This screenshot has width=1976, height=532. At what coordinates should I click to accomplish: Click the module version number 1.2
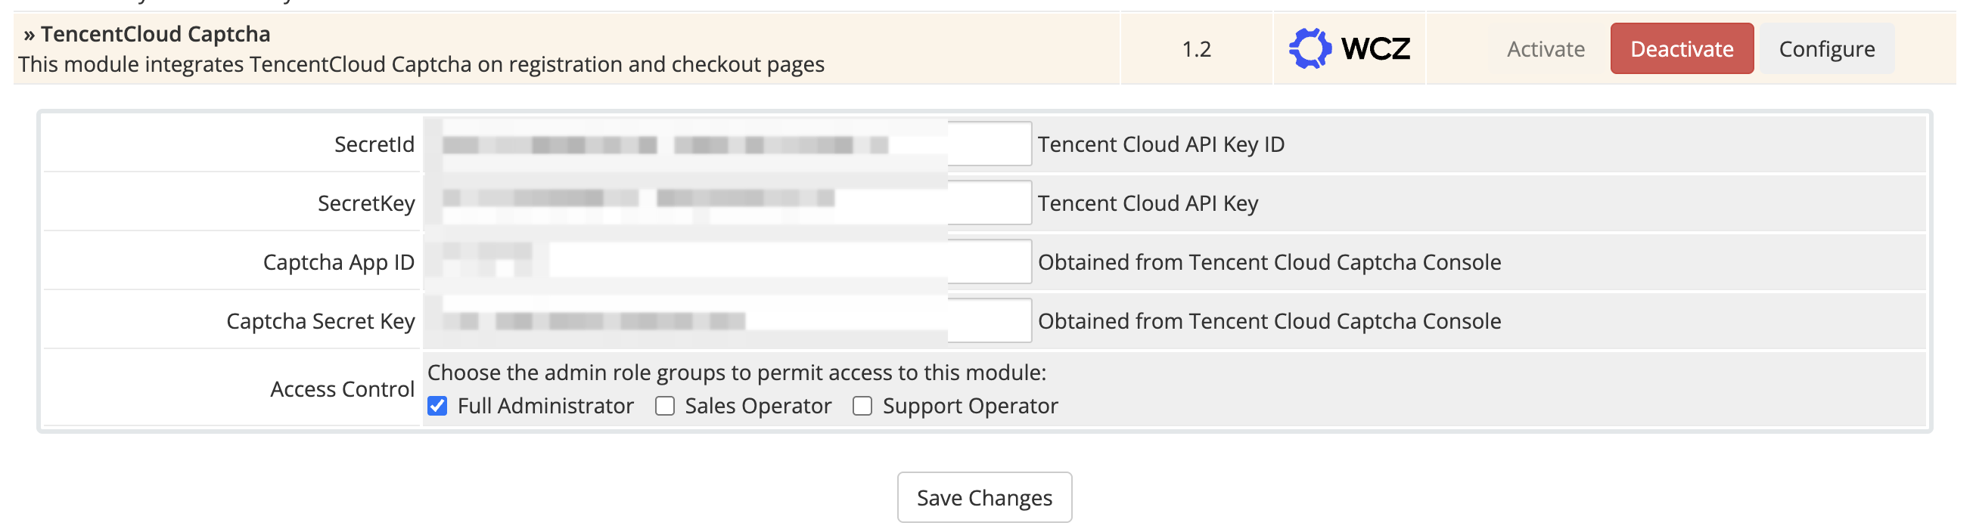[1196, 49]
